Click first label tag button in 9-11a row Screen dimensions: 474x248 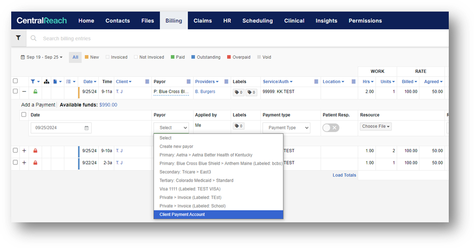(x=238, y=92)
